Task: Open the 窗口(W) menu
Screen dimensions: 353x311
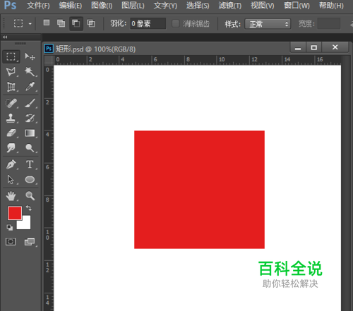Action: click(x=297, y=5)
